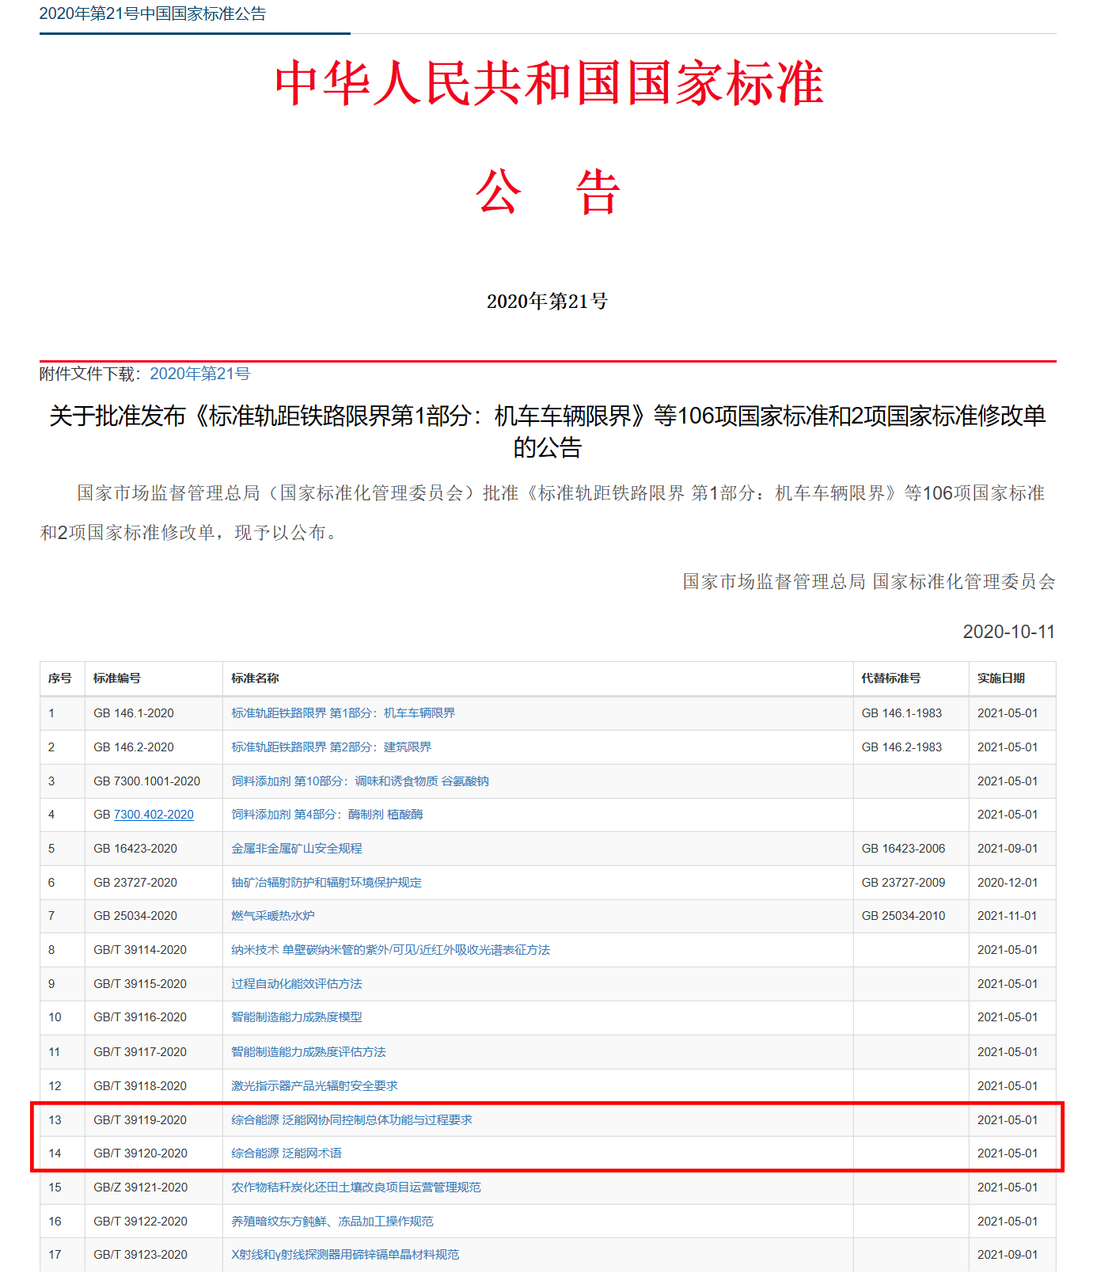Open 综合能源 泛能网协同控制总体功能与过程要求
This screenshot has height=1273, width=1097.
point(351,1120)
